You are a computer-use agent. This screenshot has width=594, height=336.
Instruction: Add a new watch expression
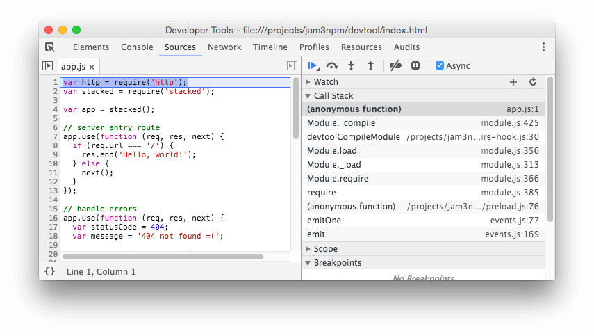(513, 82)
